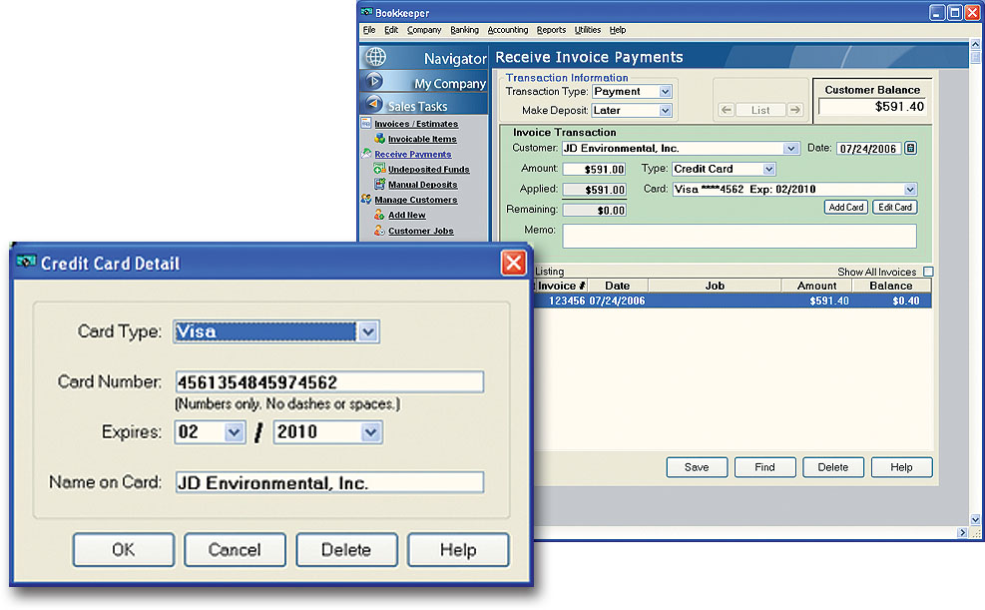
Task: Close the Credit Card Detail dialog
Action: (513, 263)
